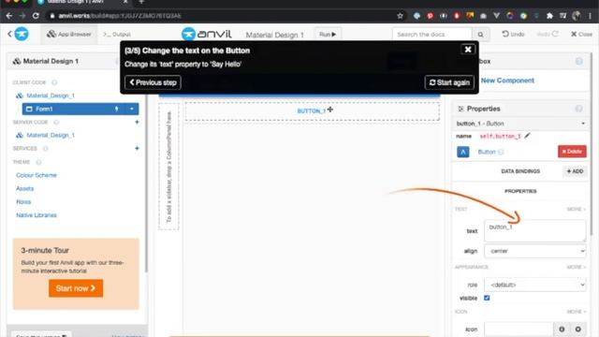Click the second icon picker button
This screenshot has width=599, height=337.
[x=578, y=329]
